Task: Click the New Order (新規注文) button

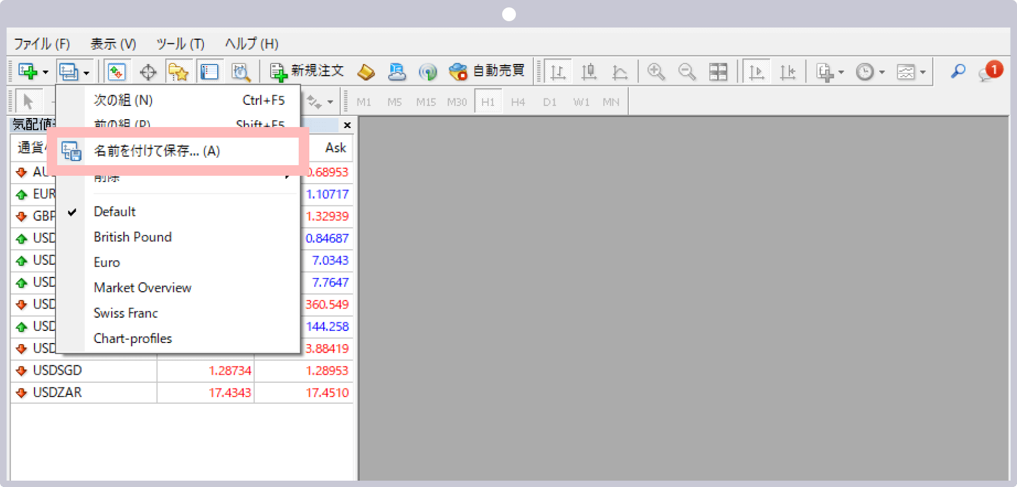Action: 307,71
